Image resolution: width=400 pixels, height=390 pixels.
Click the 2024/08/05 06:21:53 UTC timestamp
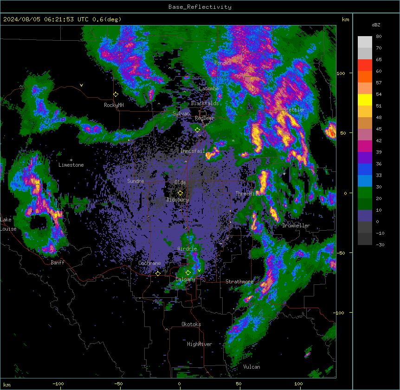pyautogui.click(x=46, y=19)
